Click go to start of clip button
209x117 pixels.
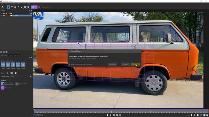point(107,115)
